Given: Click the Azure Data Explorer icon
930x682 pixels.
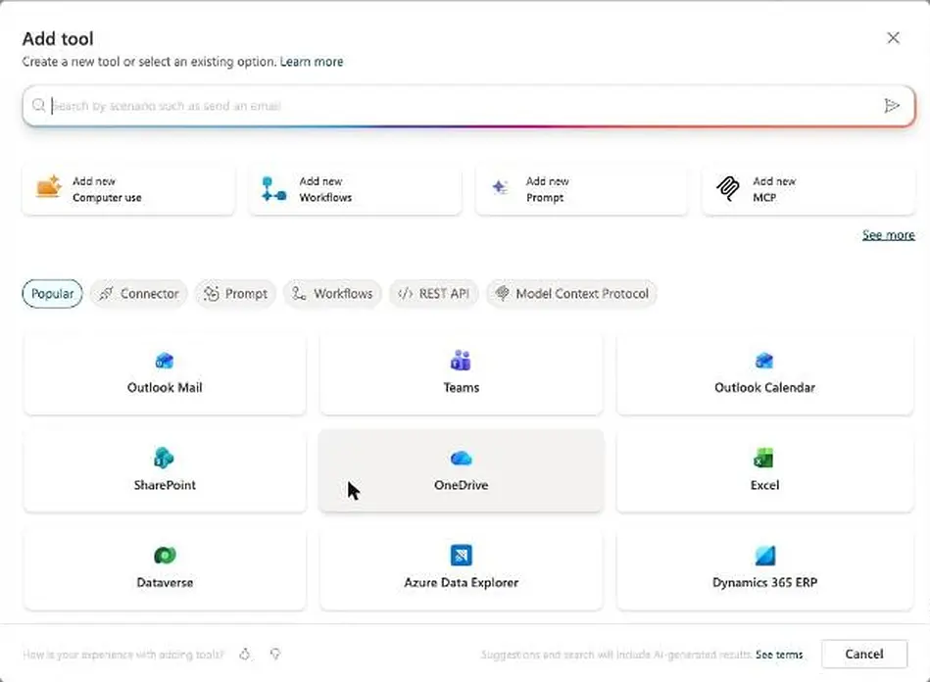Looking at the screenshot, I should (x=461, y=555).
